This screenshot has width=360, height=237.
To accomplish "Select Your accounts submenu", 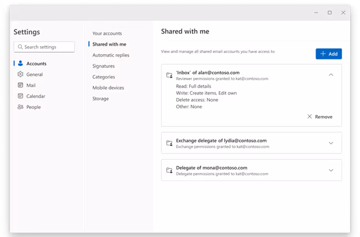I will (x=107, y=33).
